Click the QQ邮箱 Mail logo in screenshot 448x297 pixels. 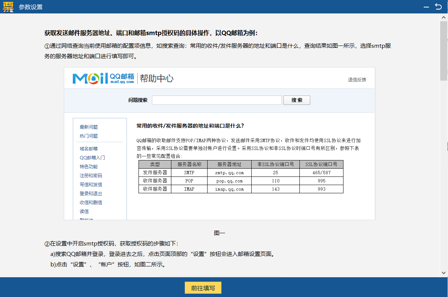103,78
